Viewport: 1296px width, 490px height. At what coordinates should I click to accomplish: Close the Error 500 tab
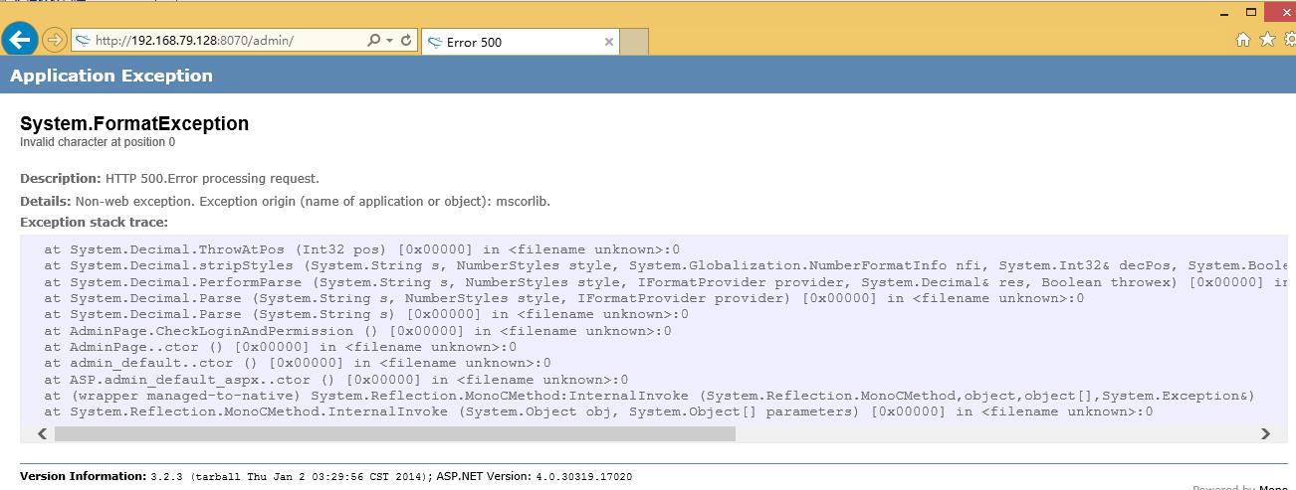(x=609, y=42)
